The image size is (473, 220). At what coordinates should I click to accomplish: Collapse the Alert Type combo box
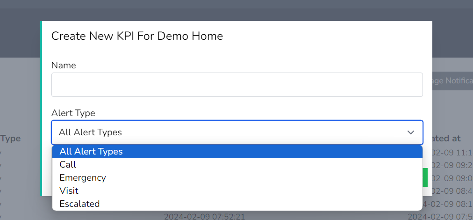(237, 132)
